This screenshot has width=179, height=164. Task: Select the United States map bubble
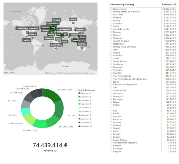point(27,32)
